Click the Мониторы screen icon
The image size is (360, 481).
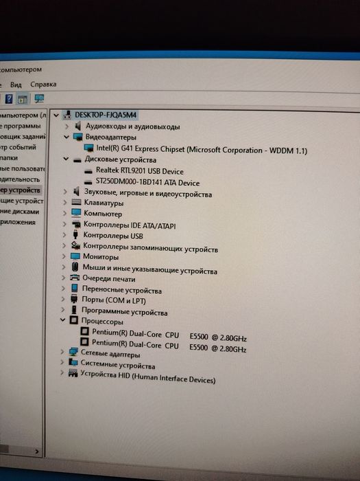[75, 256]
